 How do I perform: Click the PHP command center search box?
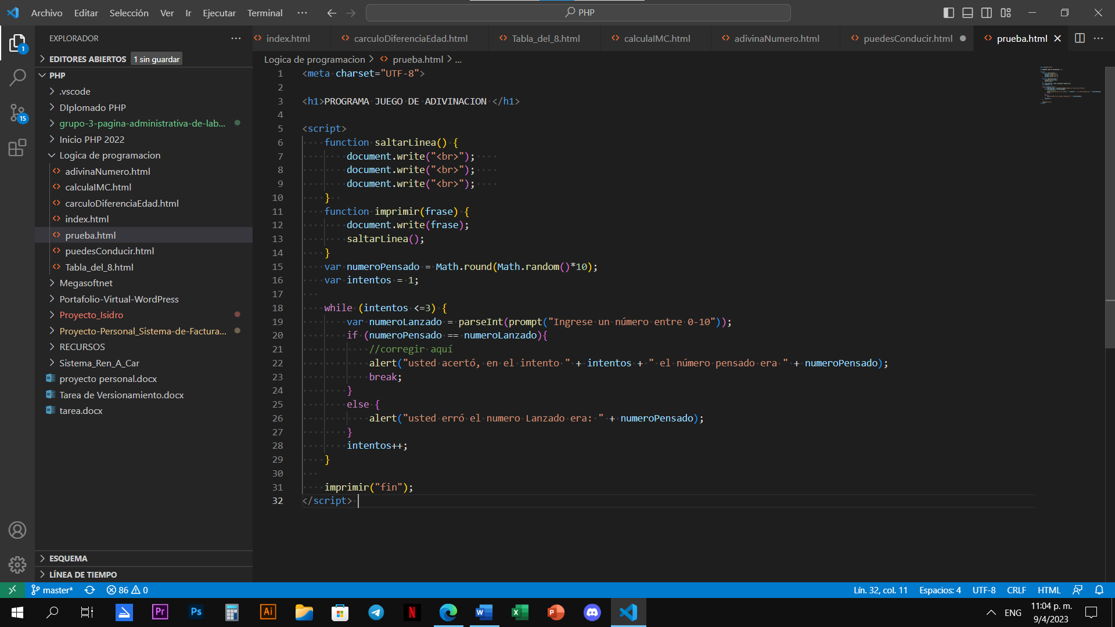click(578, 13)
